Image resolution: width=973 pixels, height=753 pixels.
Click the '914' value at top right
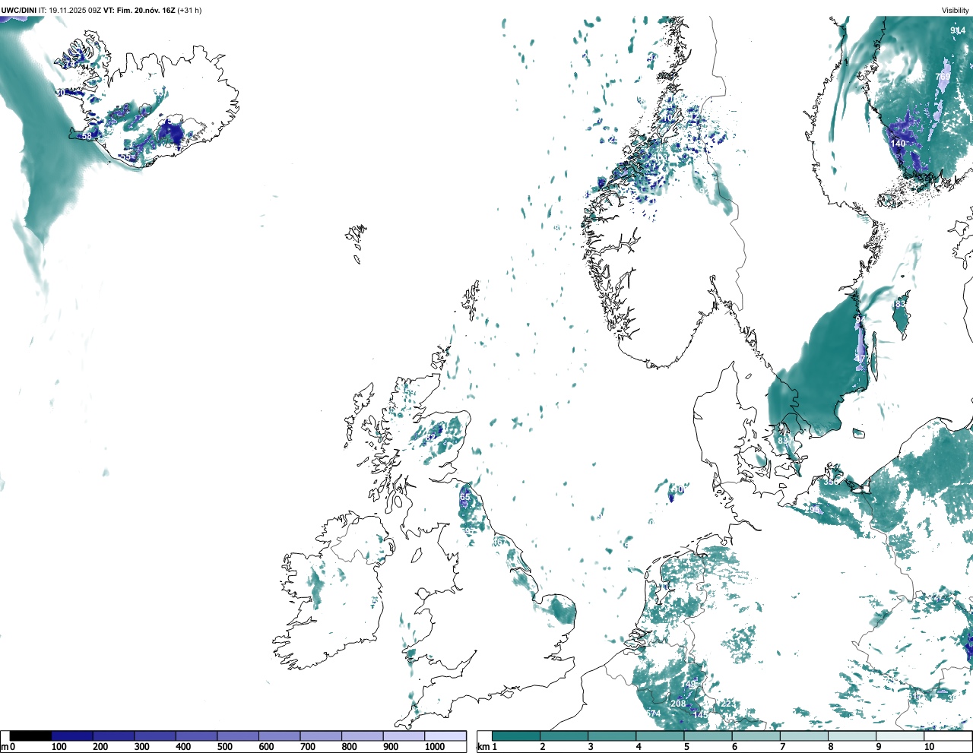(x=958, y=30)
